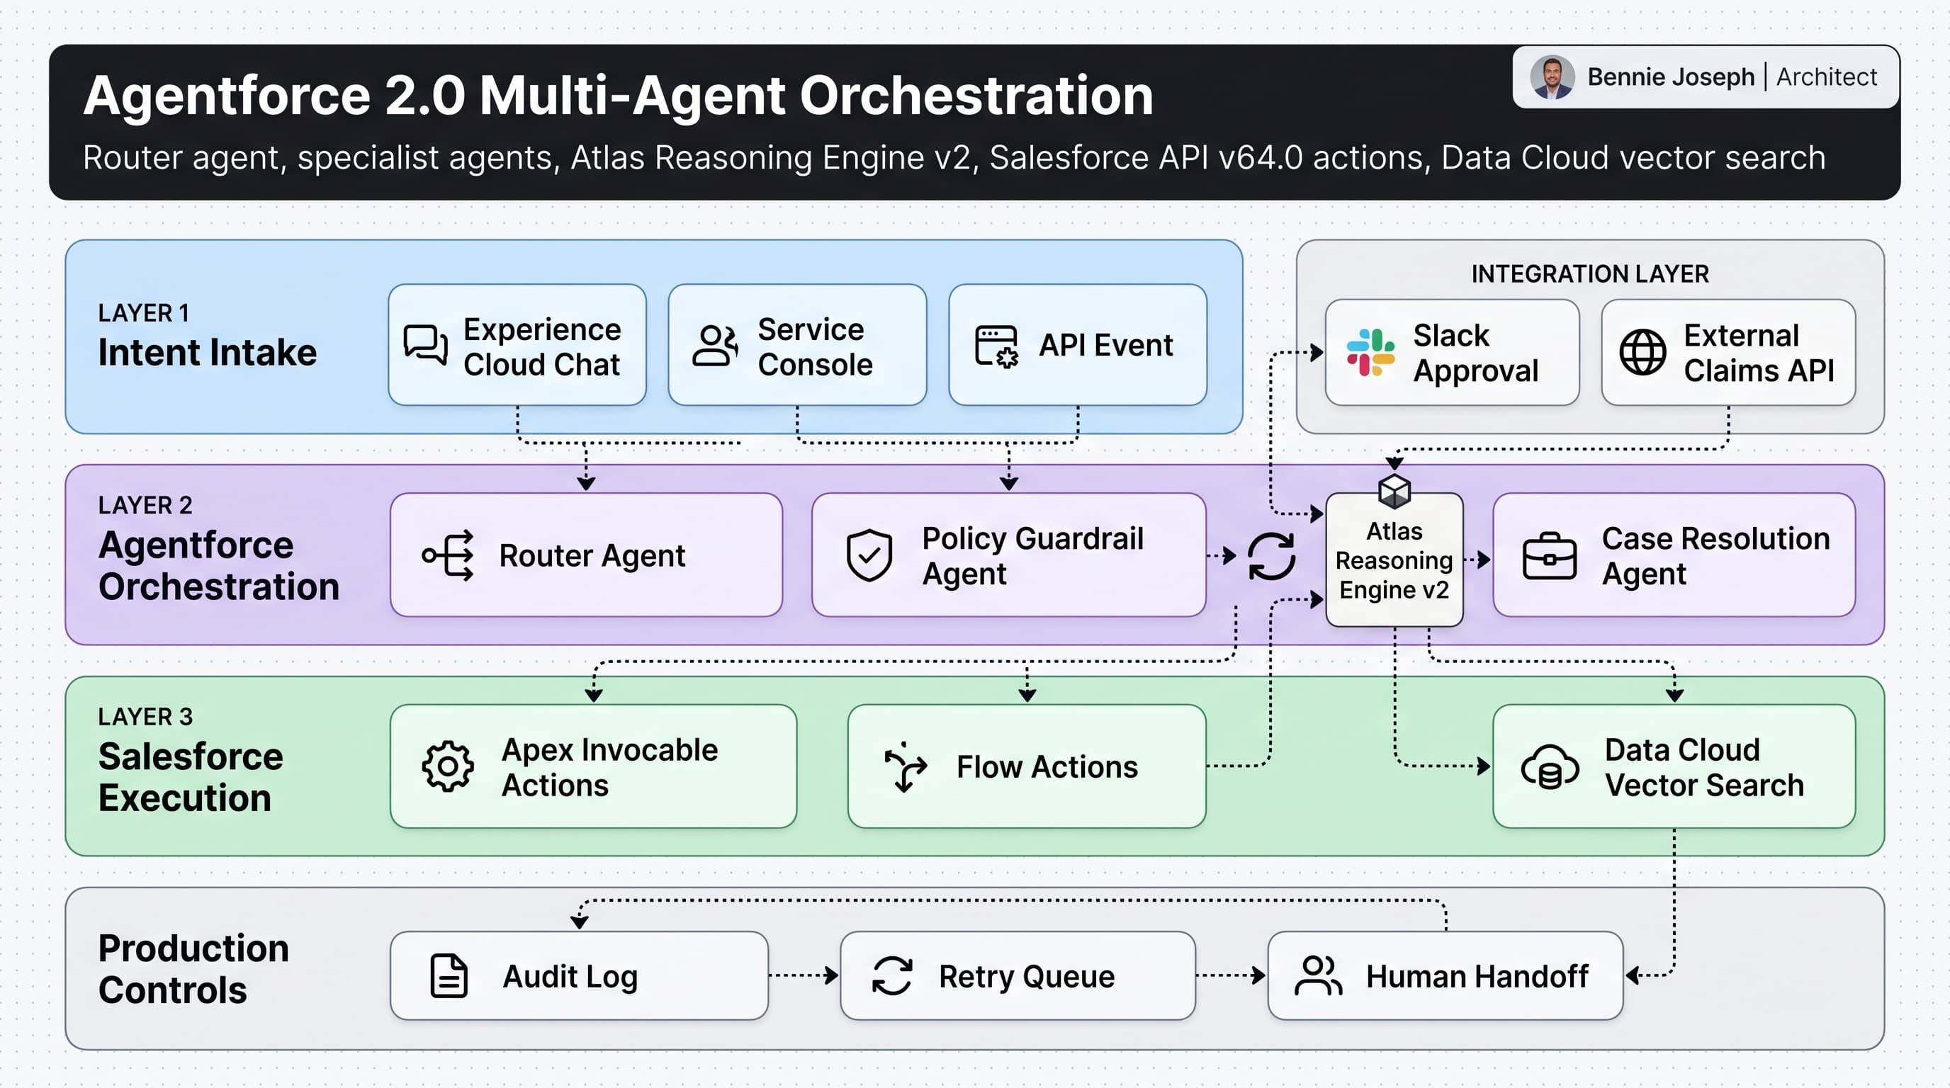This screenshot has height=1088, width=1950.
Task: Click the users icon in Service Console
Action: tap(714, 346)
